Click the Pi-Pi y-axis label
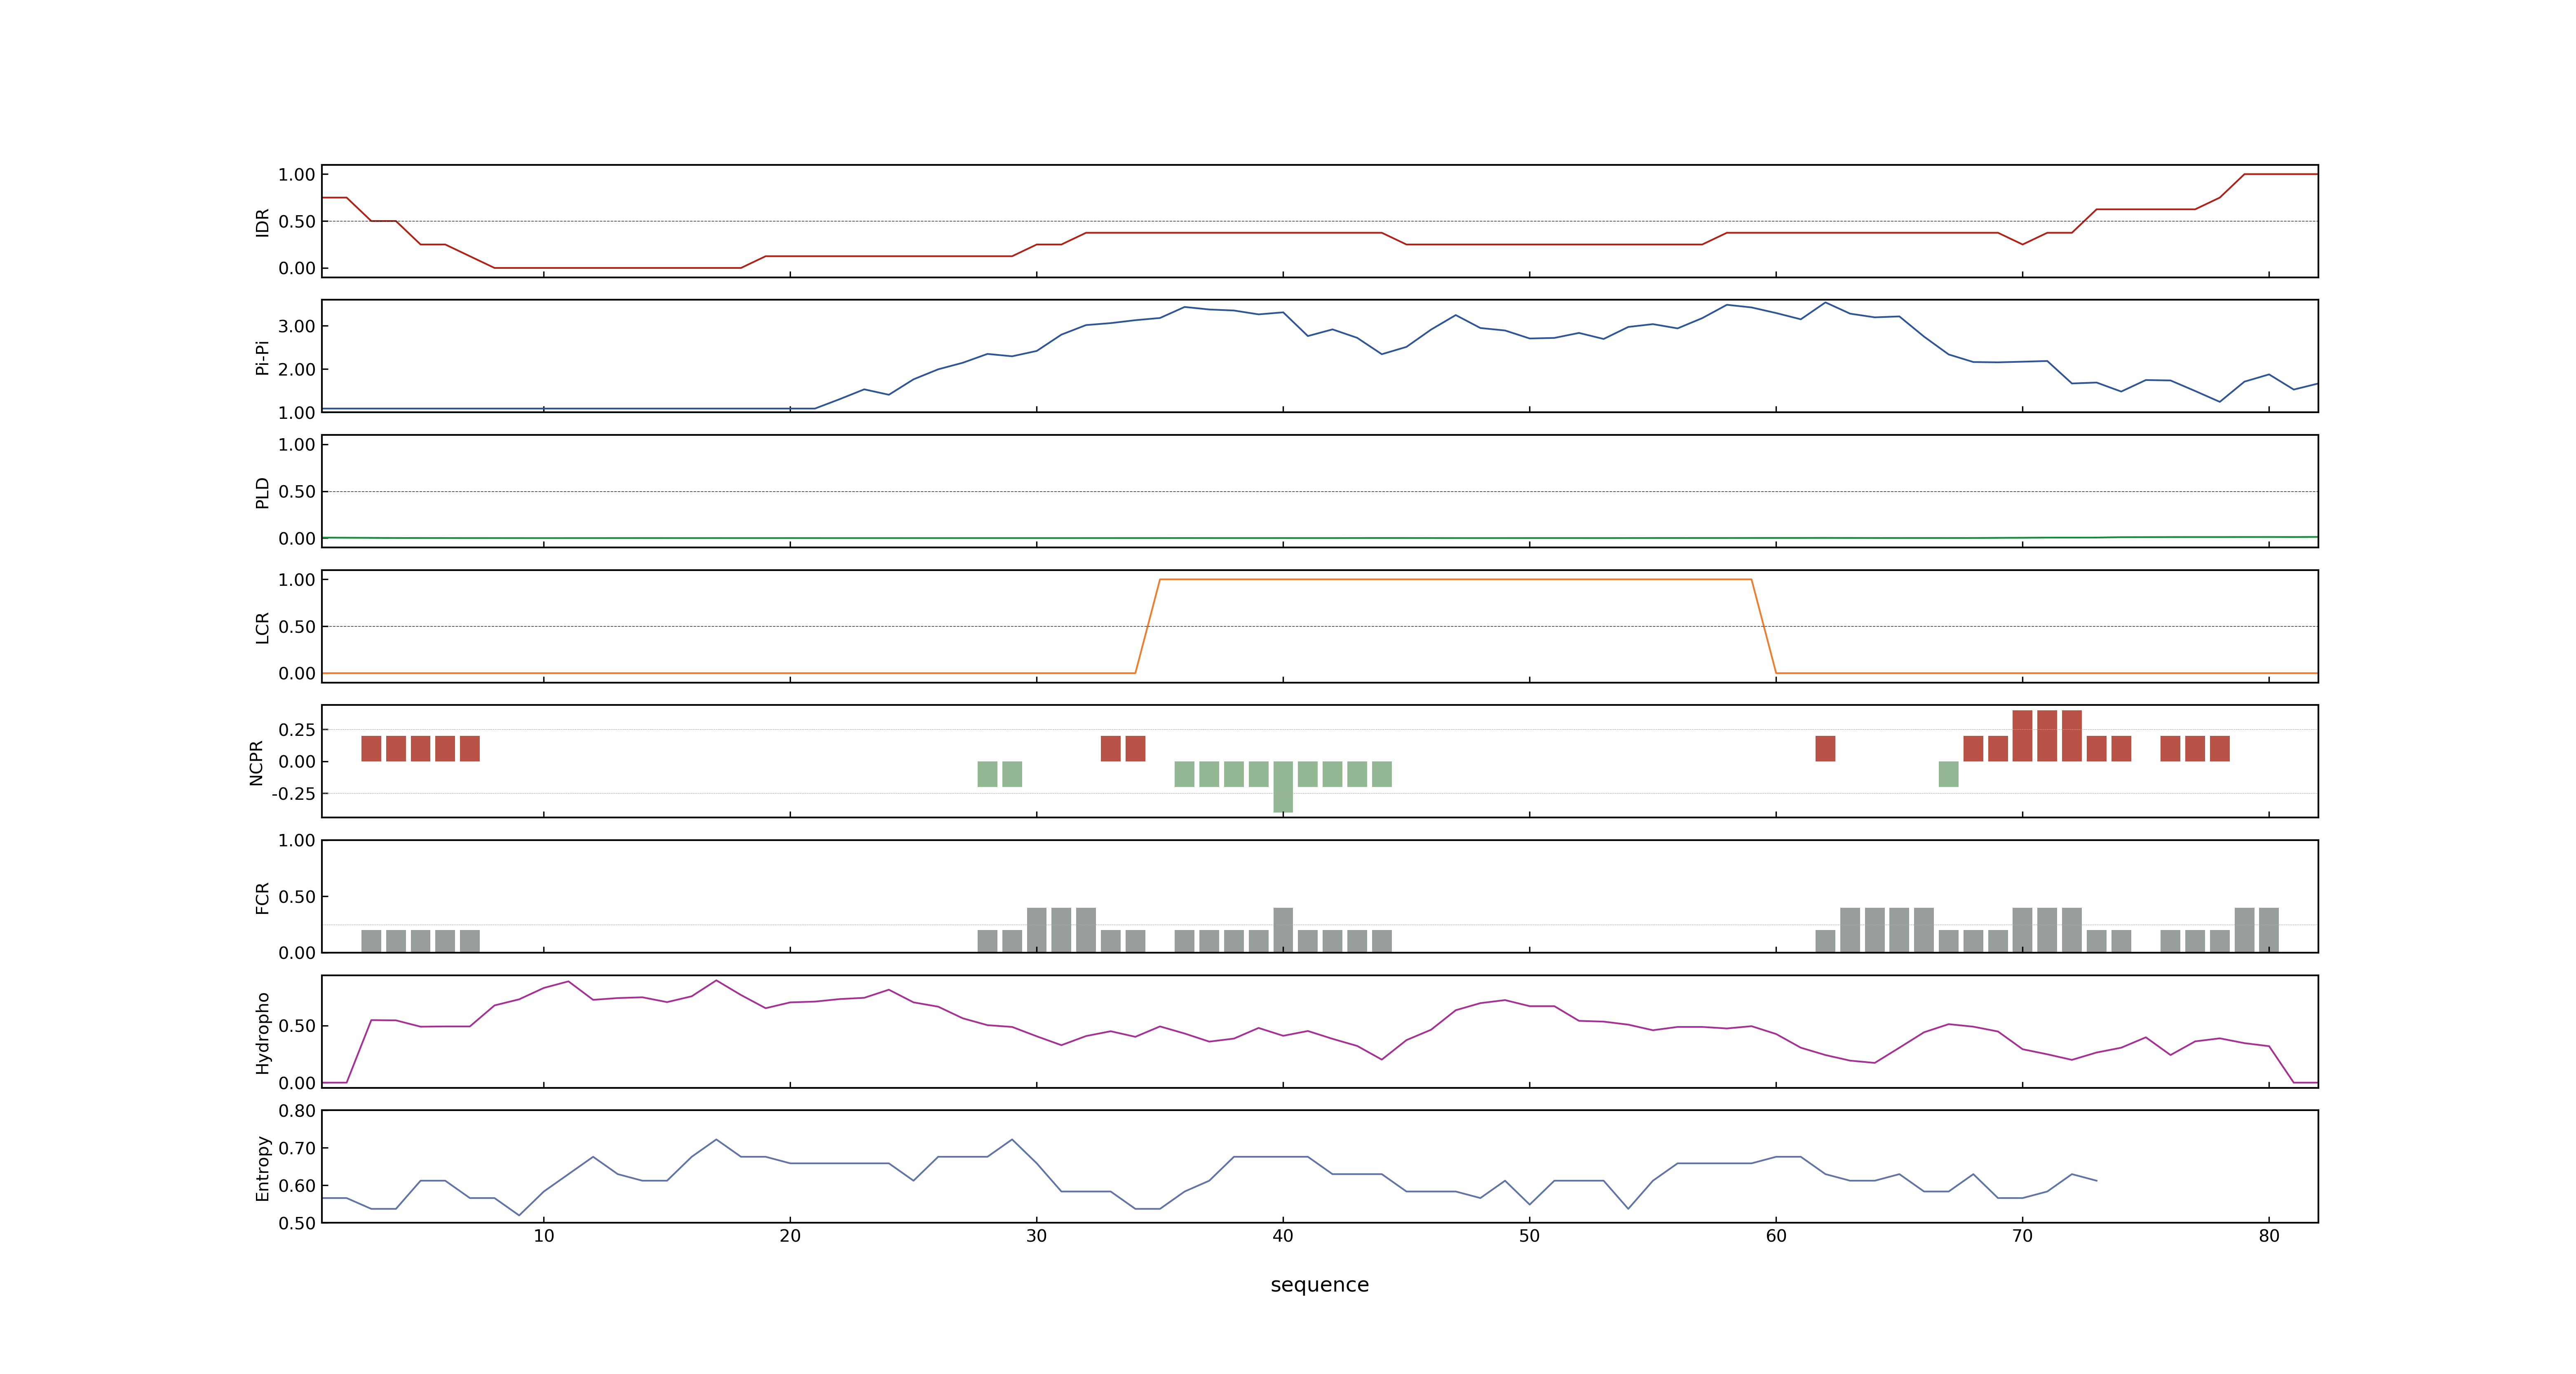The image size is (2576, 1374). click(262, 357)
